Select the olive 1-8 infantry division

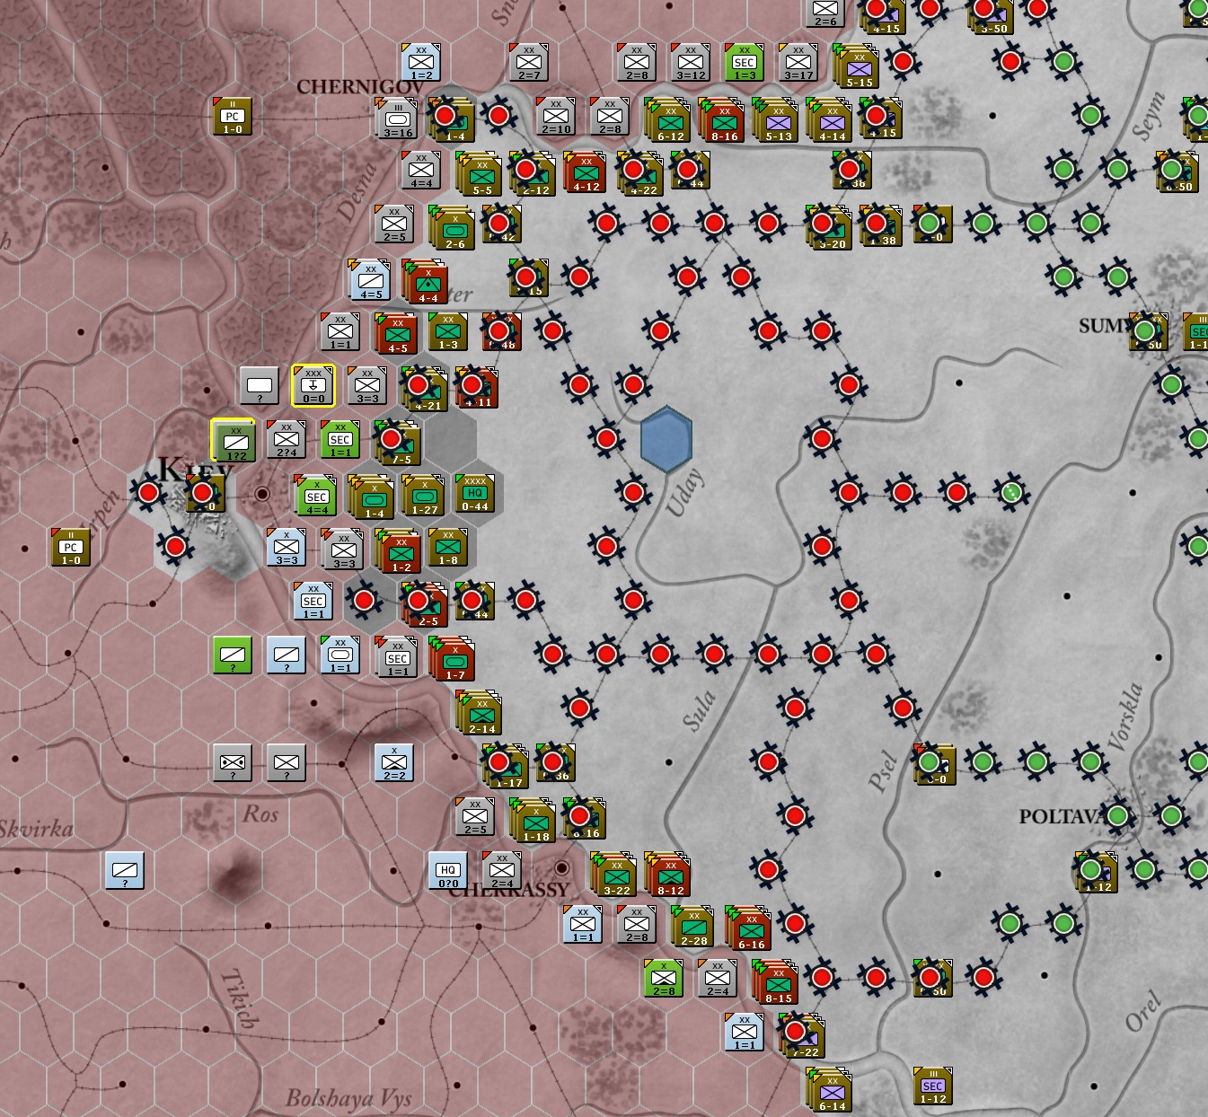tap(448, 547)
